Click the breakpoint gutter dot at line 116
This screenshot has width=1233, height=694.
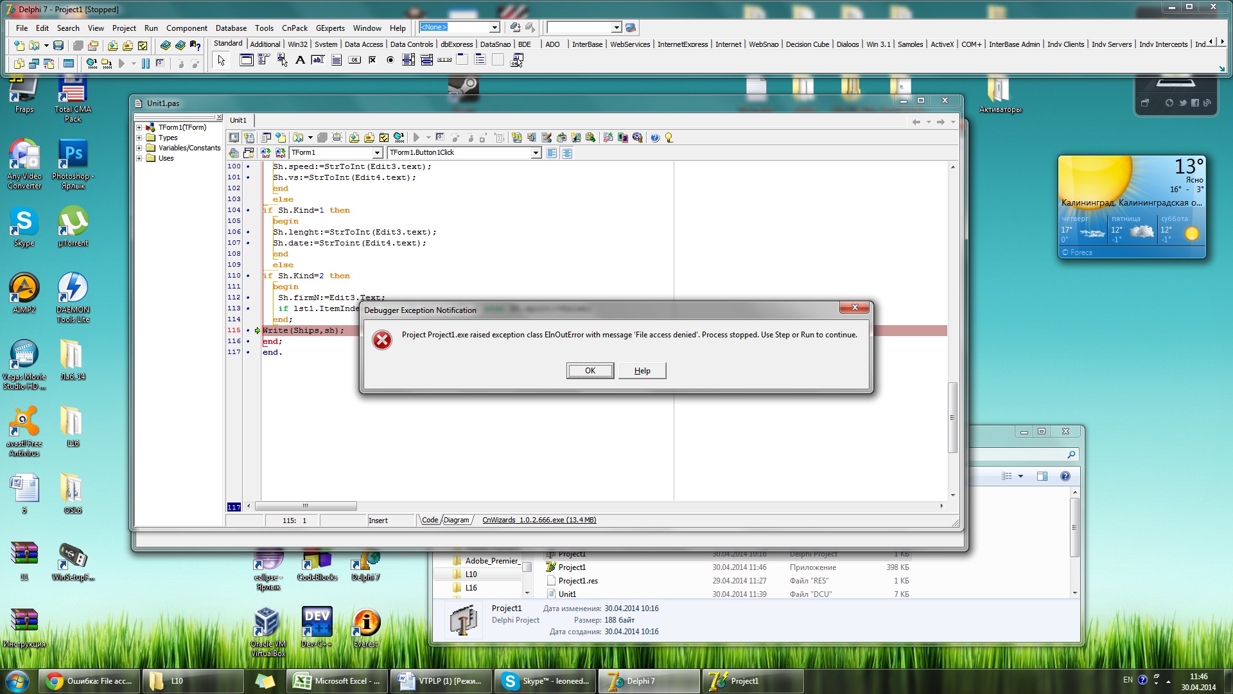(x=248, y=341)
